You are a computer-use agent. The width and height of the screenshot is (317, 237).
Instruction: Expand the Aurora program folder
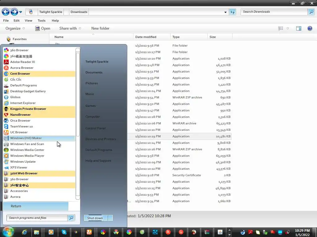pyautogui.click(x=39, y=197)
